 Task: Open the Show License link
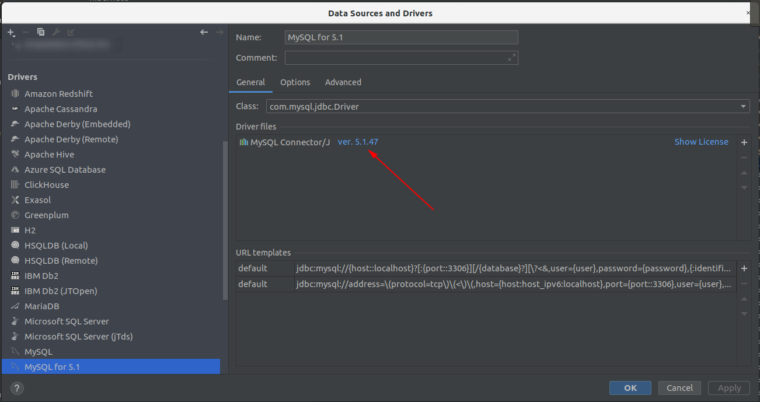point(702,142)
